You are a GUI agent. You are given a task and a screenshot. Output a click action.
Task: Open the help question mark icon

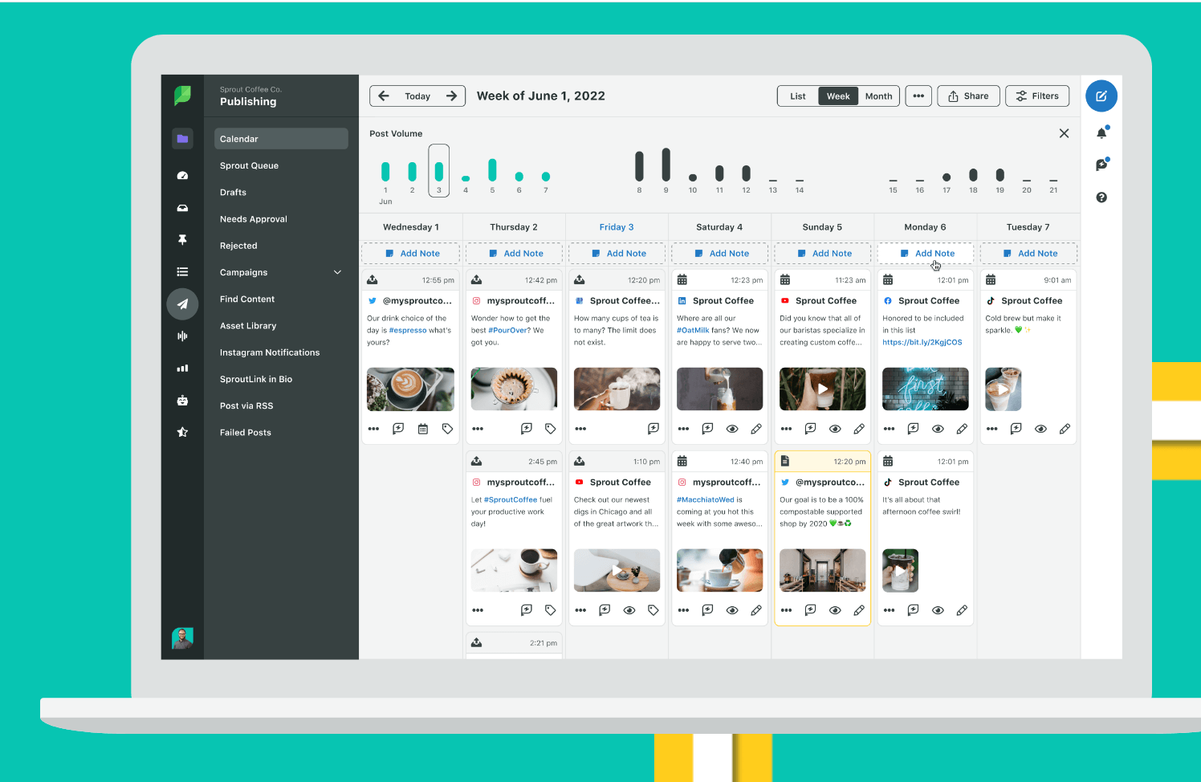pos(1101,198)
